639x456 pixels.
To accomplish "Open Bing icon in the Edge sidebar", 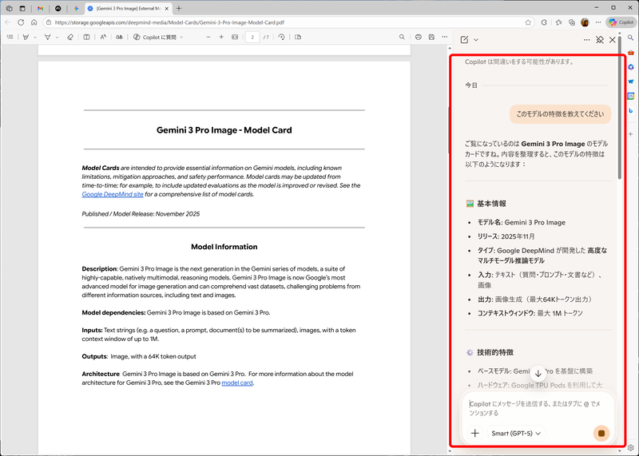I will point(630,111).
